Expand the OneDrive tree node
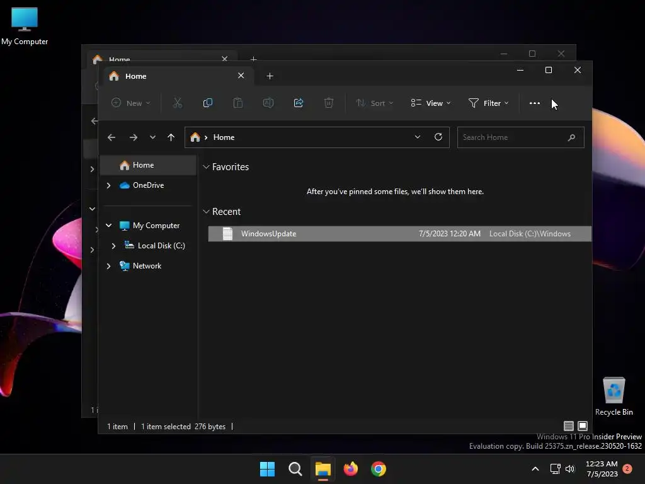Screen dimensions: 645x484 108,186
